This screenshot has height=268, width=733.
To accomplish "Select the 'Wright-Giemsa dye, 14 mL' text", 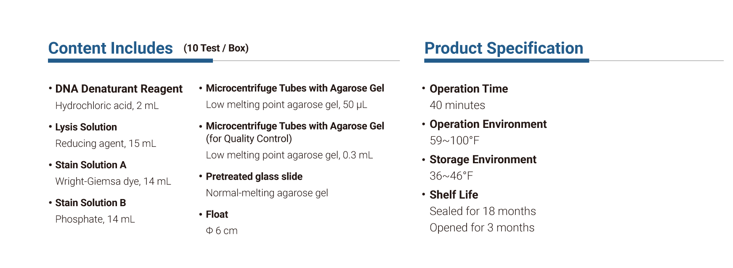I will 113,181.
